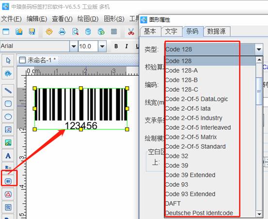Image resolution: width=268 pixels, height=219 pixels.
Task: Select the Line drawing tool
Action: (x=8, y=91)
